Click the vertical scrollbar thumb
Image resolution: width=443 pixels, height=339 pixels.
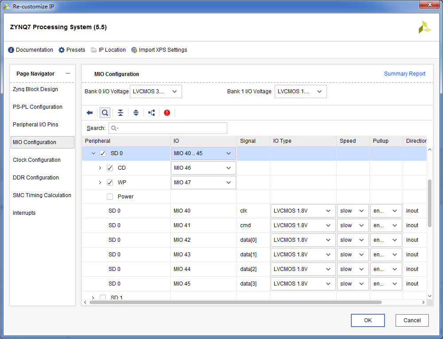coord(430,203)
